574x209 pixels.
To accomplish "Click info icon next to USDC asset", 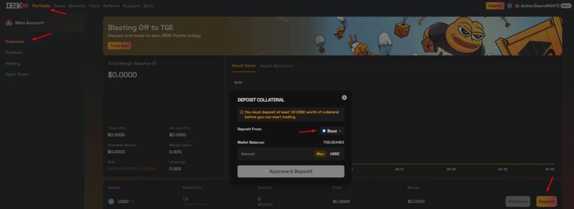I will pos(132,201).
